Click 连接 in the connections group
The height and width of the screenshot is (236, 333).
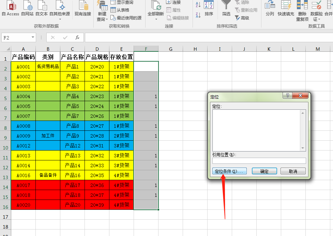tap(173, 2)
